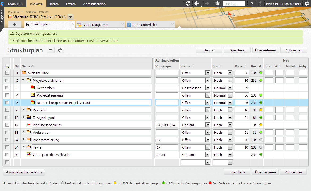Open user settings gear in top bar
This screenshot has height=191, width=311.
[307, 3]
